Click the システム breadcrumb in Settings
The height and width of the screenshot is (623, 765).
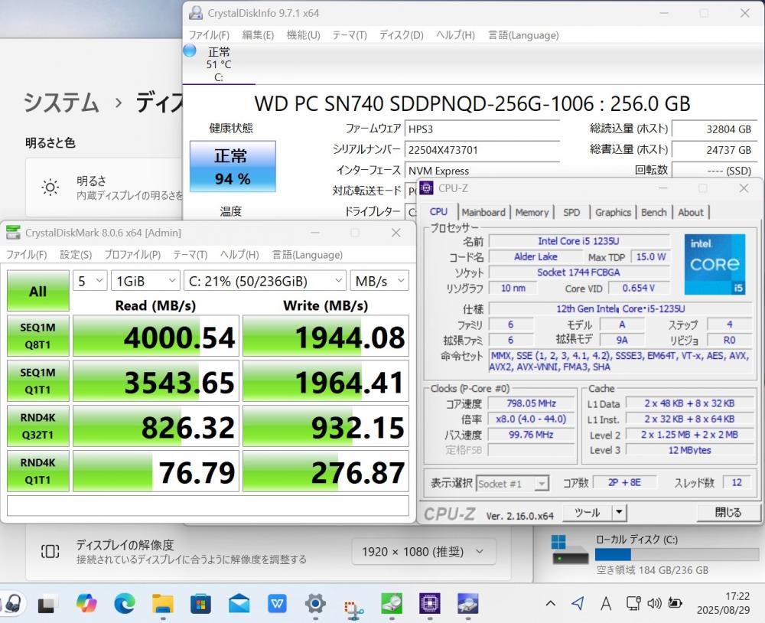coord(61,103)
